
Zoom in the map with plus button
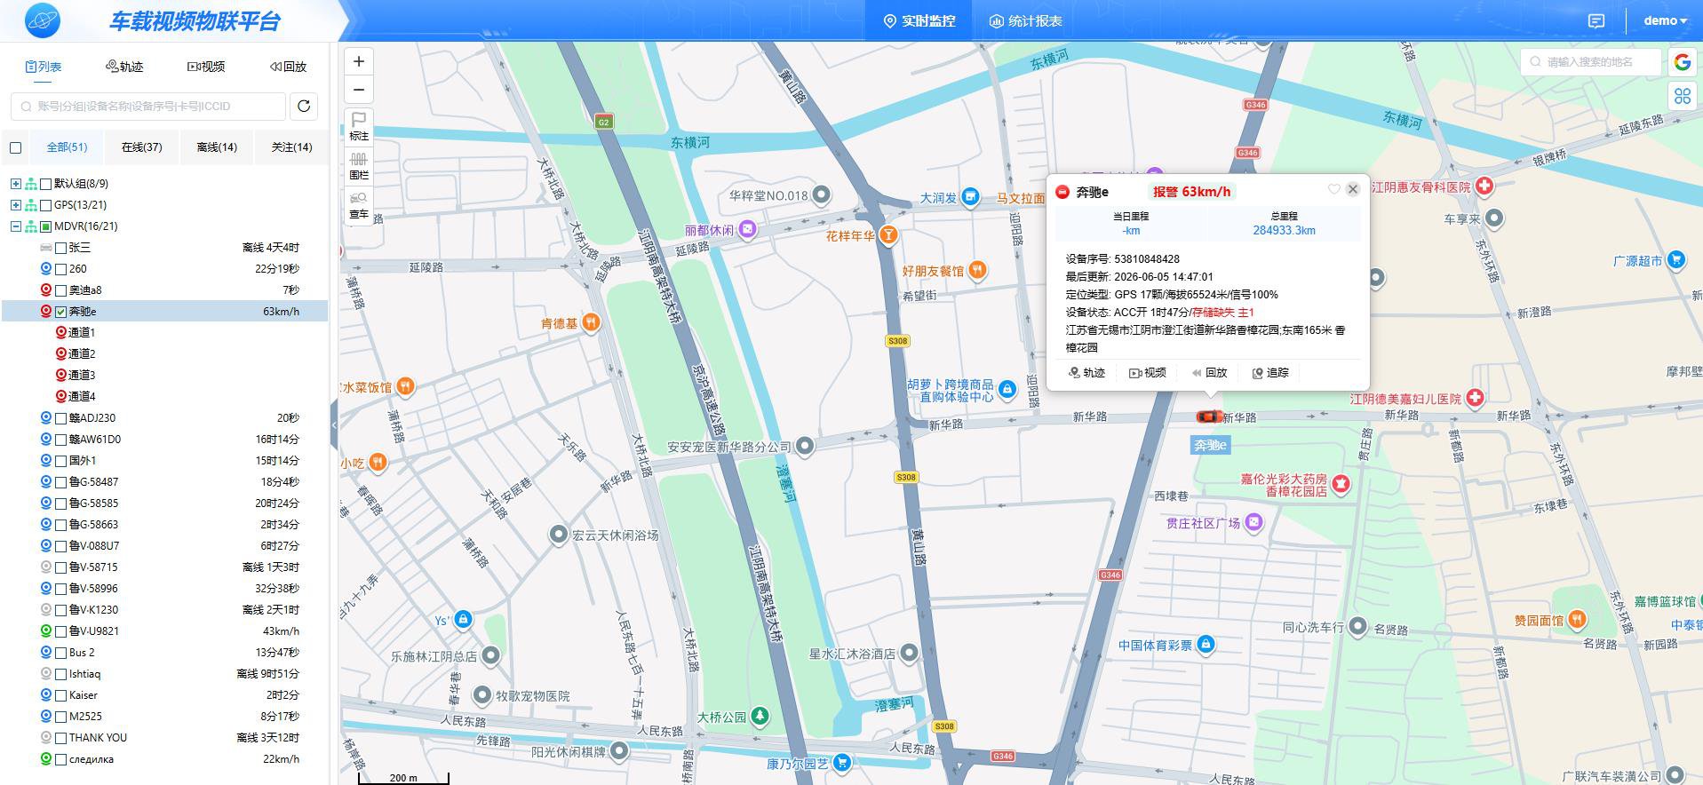point(359,61)
